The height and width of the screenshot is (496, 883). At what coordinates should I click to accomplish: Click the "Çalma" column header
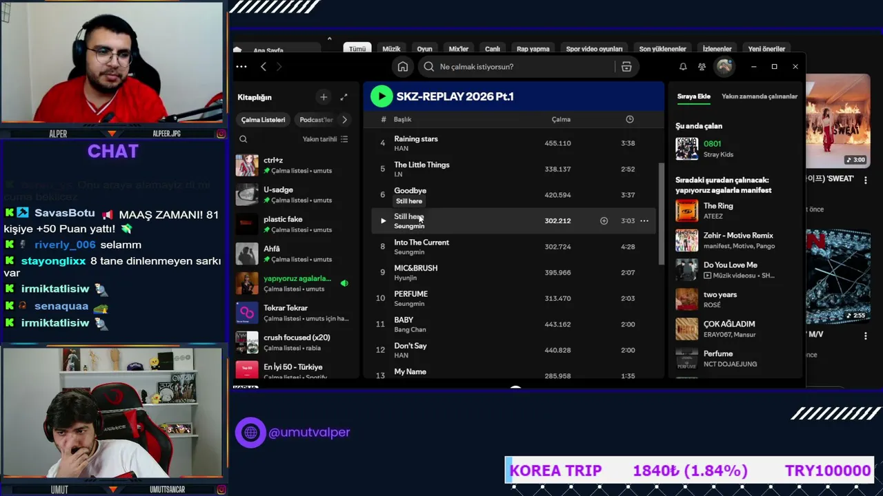[561, 119]
